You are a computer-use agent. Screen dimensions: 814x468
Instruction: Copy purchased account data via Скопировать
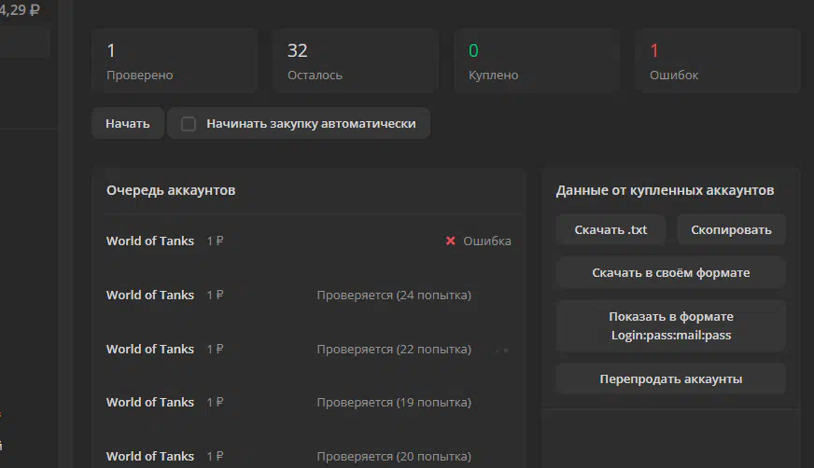[x=731, y=229]
